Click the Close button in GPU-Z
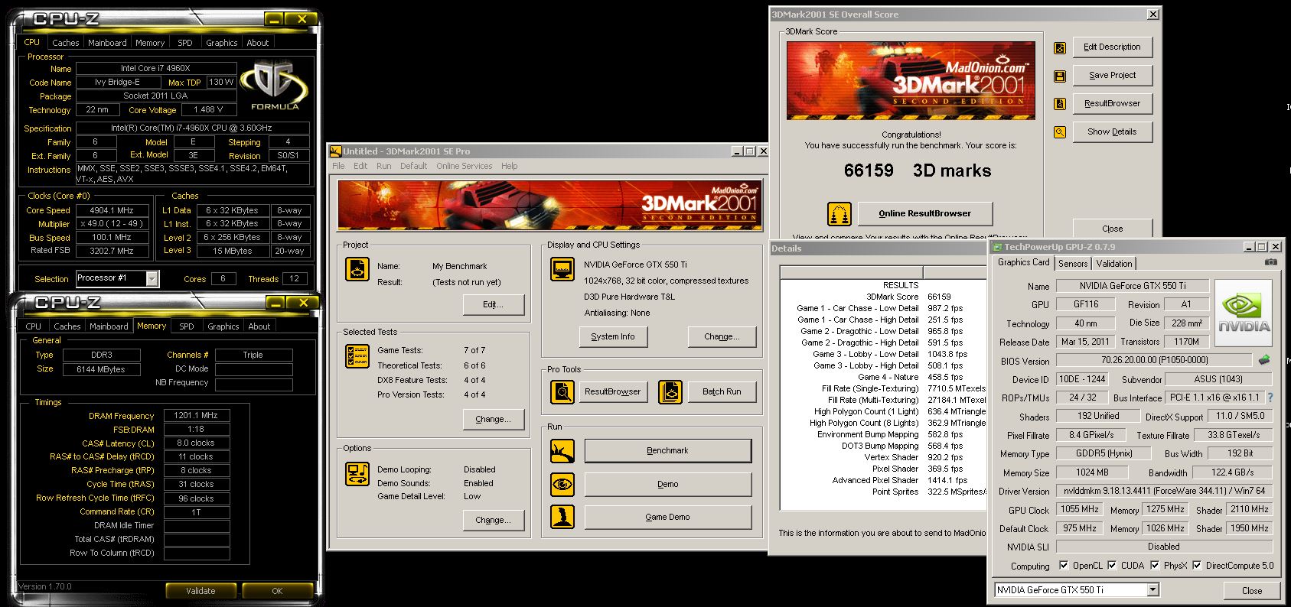Screen dimensions: 1291x607 pyautogui.click(x=1252, y=590)
